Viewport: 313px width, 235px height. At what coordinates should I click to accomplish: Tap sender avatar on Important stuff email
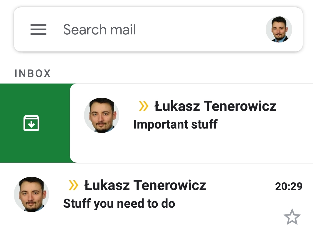(102, 115)
